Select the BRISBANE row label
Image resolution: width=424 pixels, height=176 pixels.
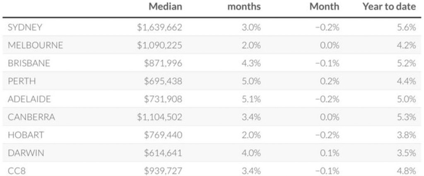coord(29,63)
